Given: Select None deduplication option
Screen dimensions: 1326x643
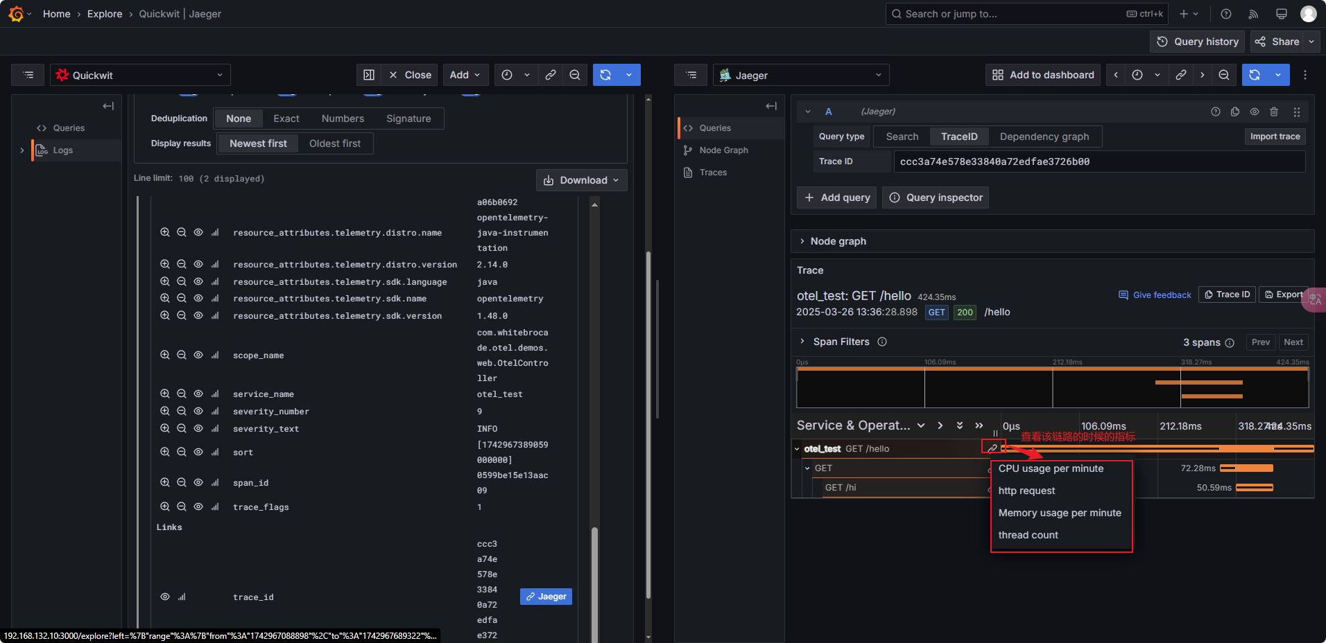Looking at the screenshot, I should click(239, 118).
